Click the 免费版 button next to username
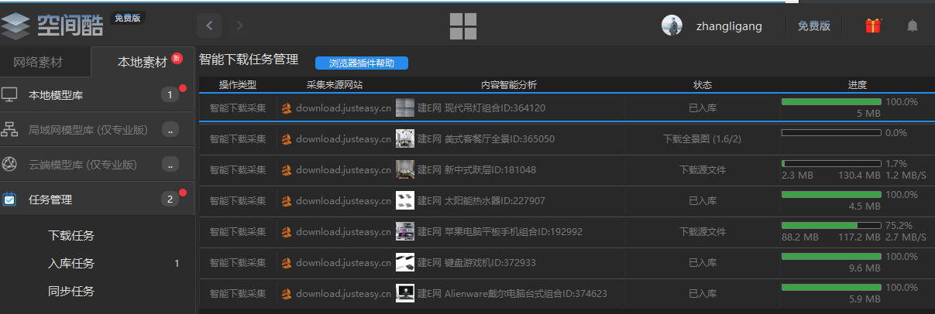 814,26
